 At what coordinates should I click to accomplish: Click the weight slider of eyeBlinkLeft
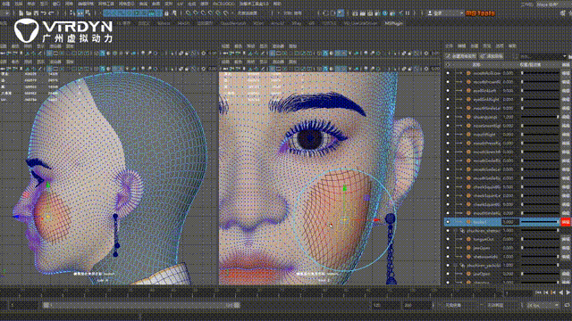click(x=540, y=91)
